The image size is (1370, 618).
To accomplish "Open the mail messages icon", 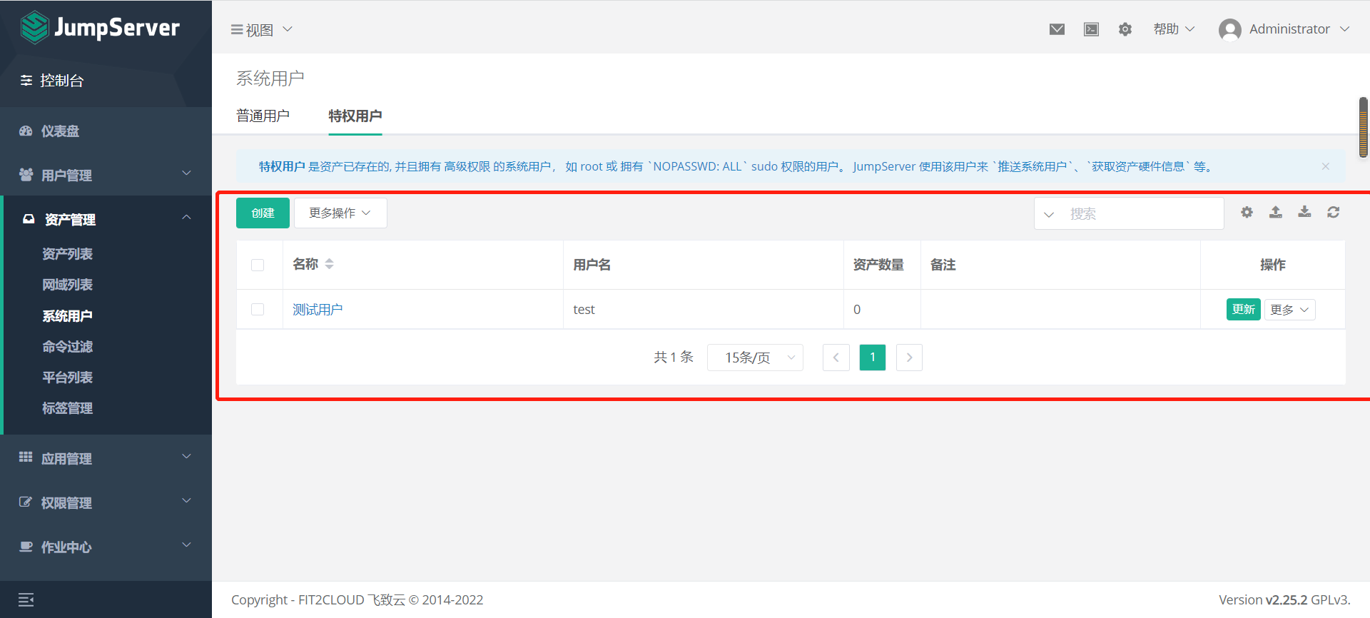I will tap(1057, 29).
